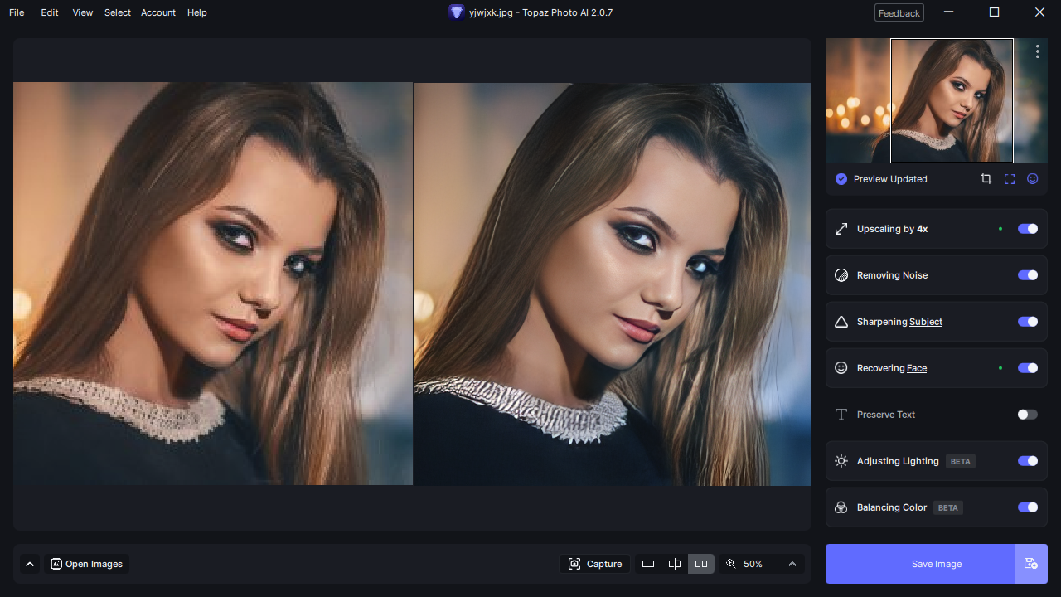Click the Adjusting Lighting sun icon
This screenshot has width=1061, height=597.
click(x=841, y=461)
